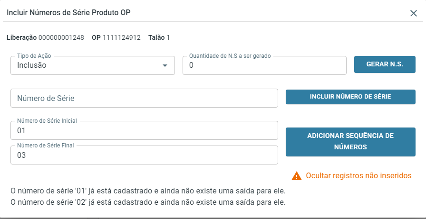Click into the Número de Série field

pyautogui.click(x=144, y=98)
